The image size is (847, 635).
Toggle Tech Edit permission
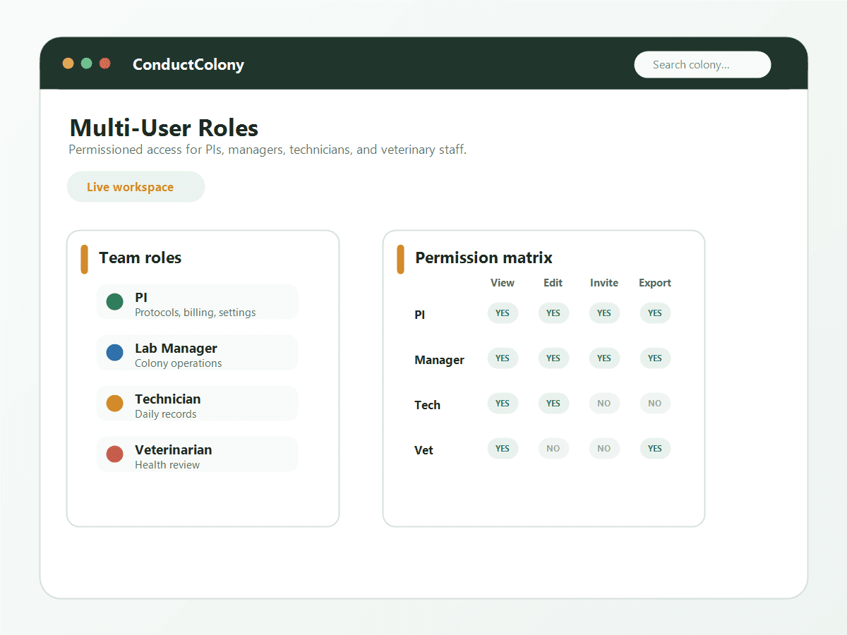click(553, 404)
